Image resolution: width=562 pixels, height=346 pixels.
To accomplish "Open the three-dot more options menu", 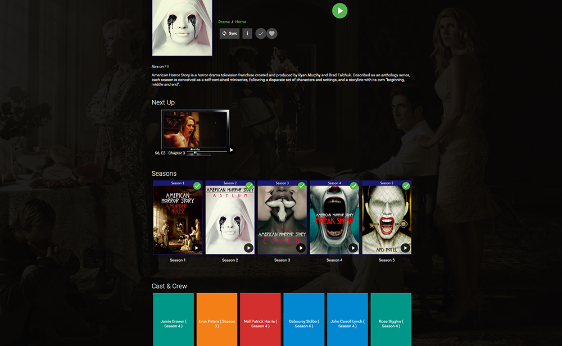I will (x=247, y=33).
